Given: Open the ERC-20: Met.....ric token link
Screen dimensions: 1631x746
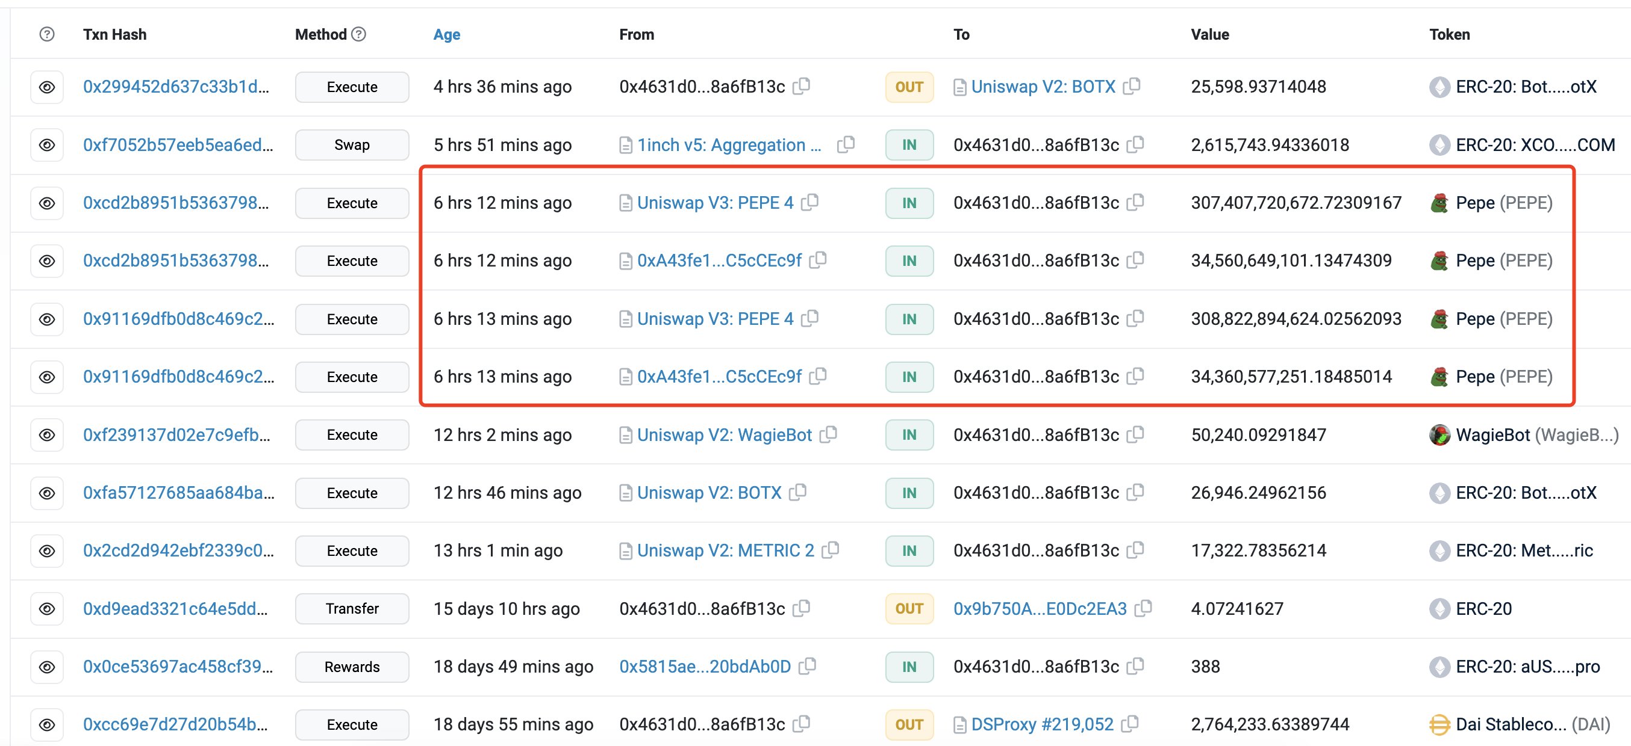Looking at the screenshot, I should pos(1524,550).
